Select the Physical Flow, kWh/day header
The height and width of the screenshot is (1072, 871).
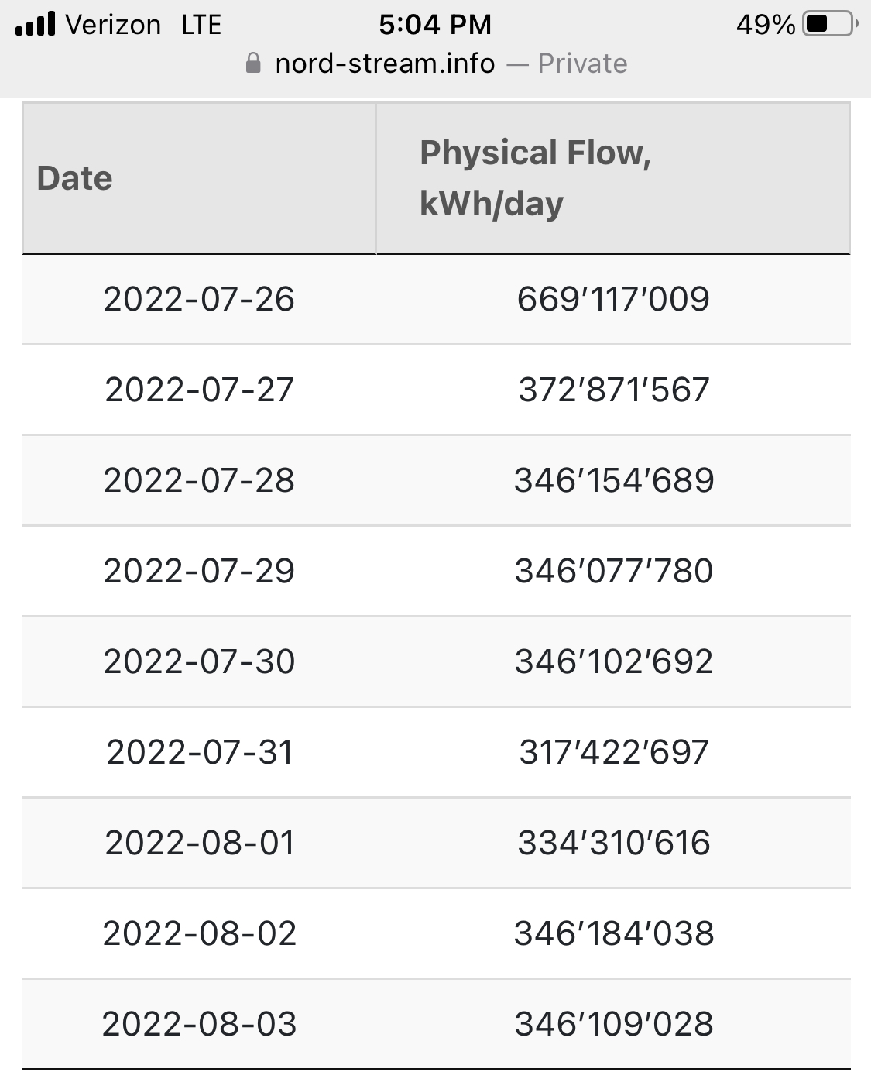(613, 178)
